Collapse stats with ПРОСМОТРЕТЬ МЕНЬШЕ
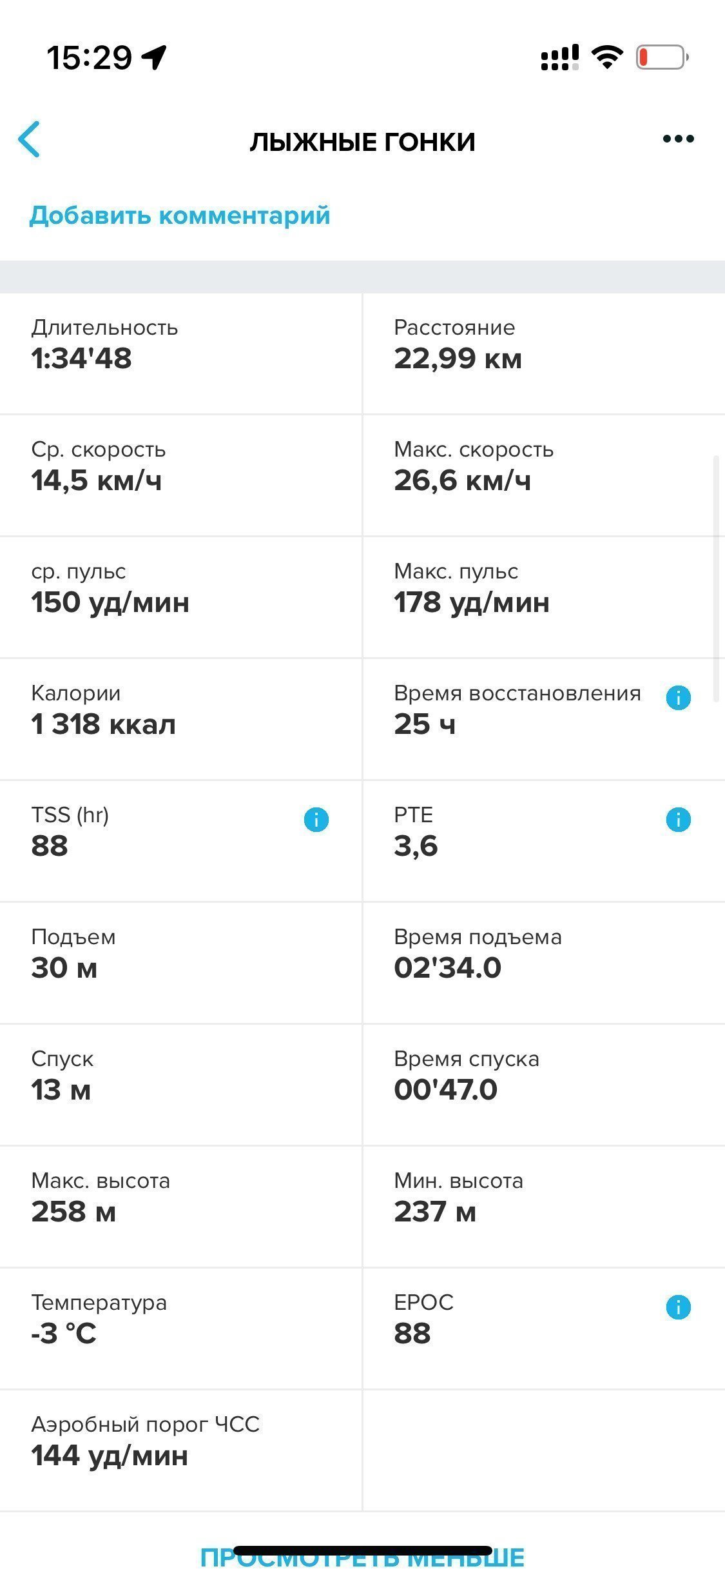725x1571 pixels. pos(362,1557)
